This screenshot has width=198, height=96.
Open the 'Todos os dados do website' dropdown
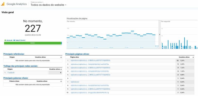(x=49, y=5)
